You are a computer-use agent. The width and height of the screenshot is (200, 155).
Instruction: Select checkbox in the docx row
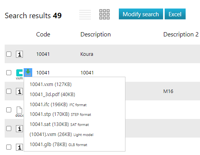coord(9,110)
